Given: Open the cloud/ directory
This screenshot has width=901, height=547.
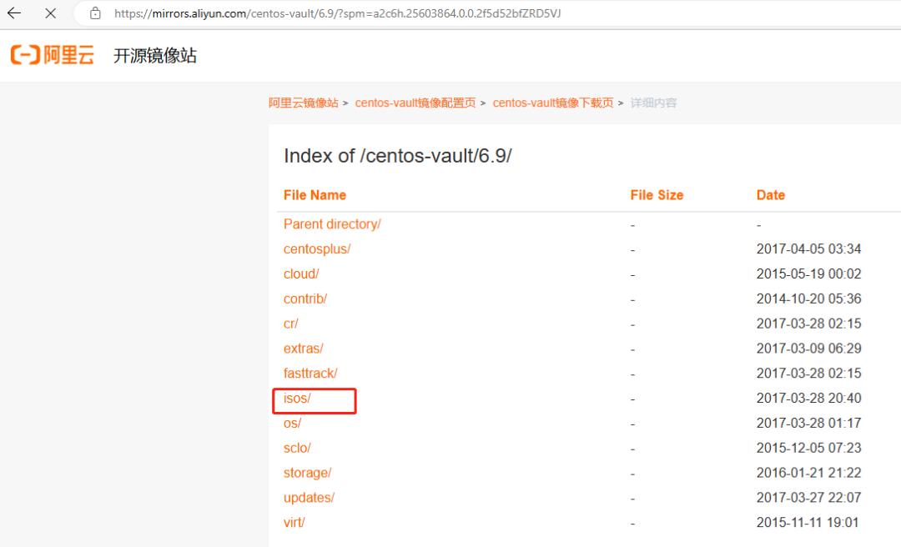Looking at the screenshot, I should pos(300,273).
